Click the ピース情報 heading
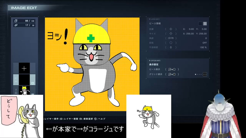The width and height of the screenshot is (246, 138). (155, 24)
